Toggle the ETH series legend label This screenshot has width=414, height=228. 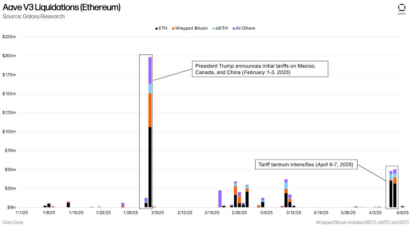click(163, 28)
